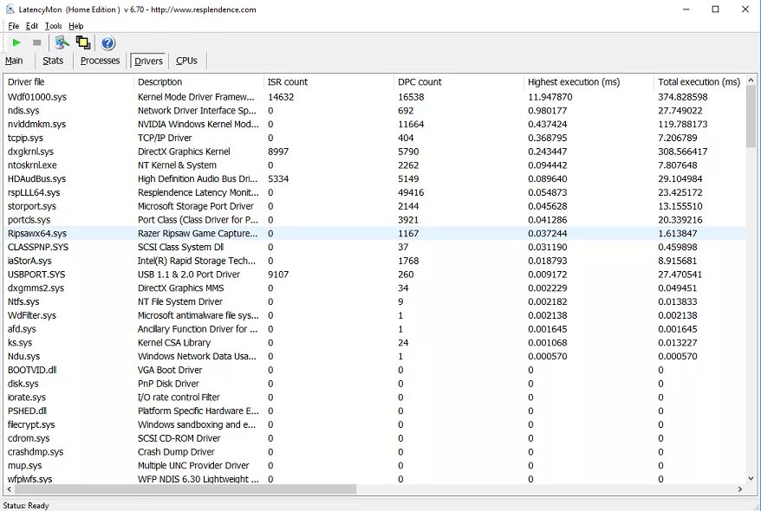The width and height of the screenshot is (761, 511).
Task: Select the dxgkrnl.sys driver row
Action: click(374, 152)
